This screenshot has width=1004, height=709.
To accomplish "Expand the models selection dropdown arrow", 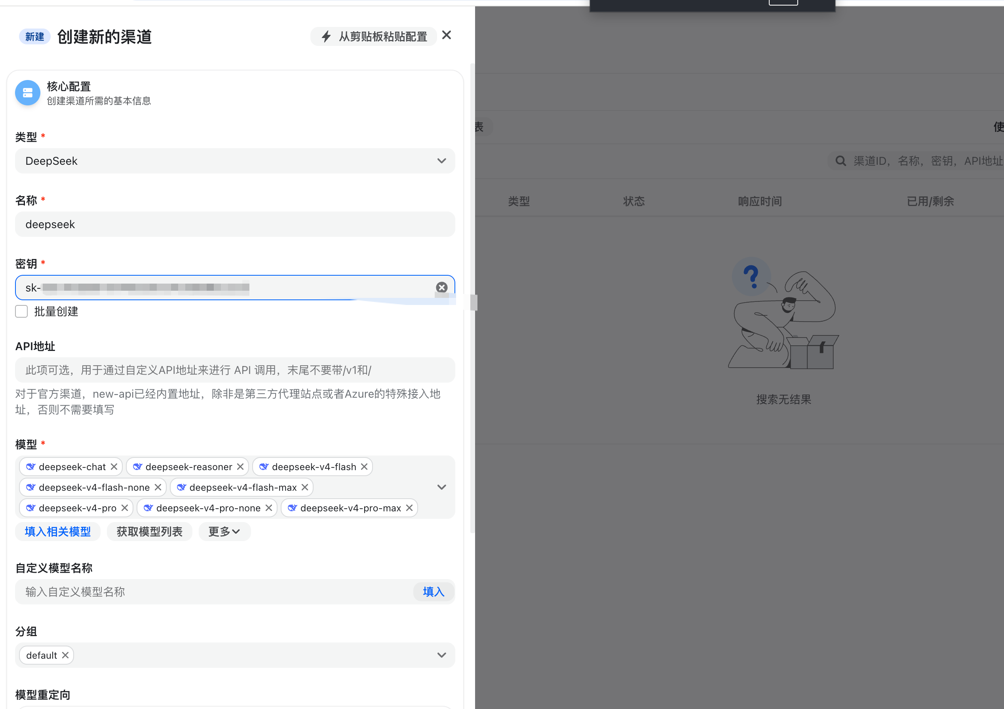I will [442, 487].
